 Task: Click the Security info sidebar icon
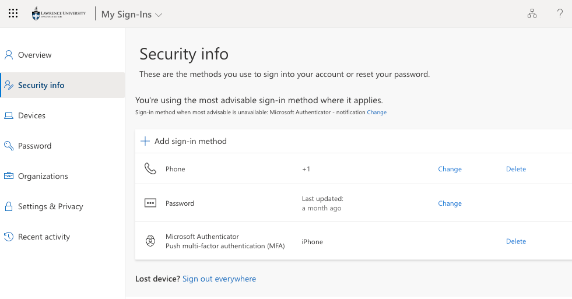[9, 85]
